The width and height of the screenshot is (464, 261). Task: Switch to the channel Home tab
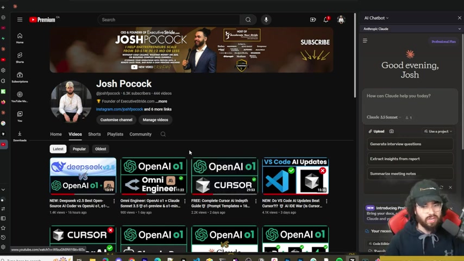point(56,134)
